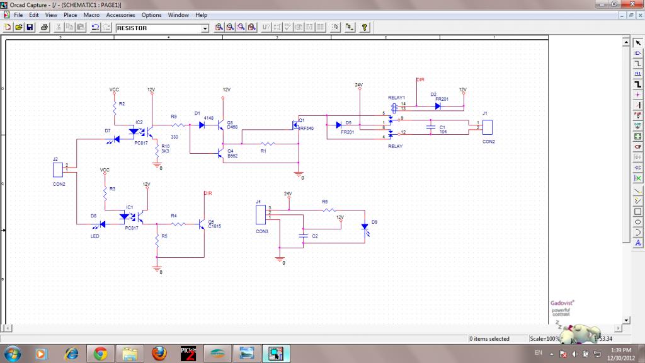Launch PICkit 2 from the taskbar
This screenshot has width=645, height=363.
click(x=188, y=353)
